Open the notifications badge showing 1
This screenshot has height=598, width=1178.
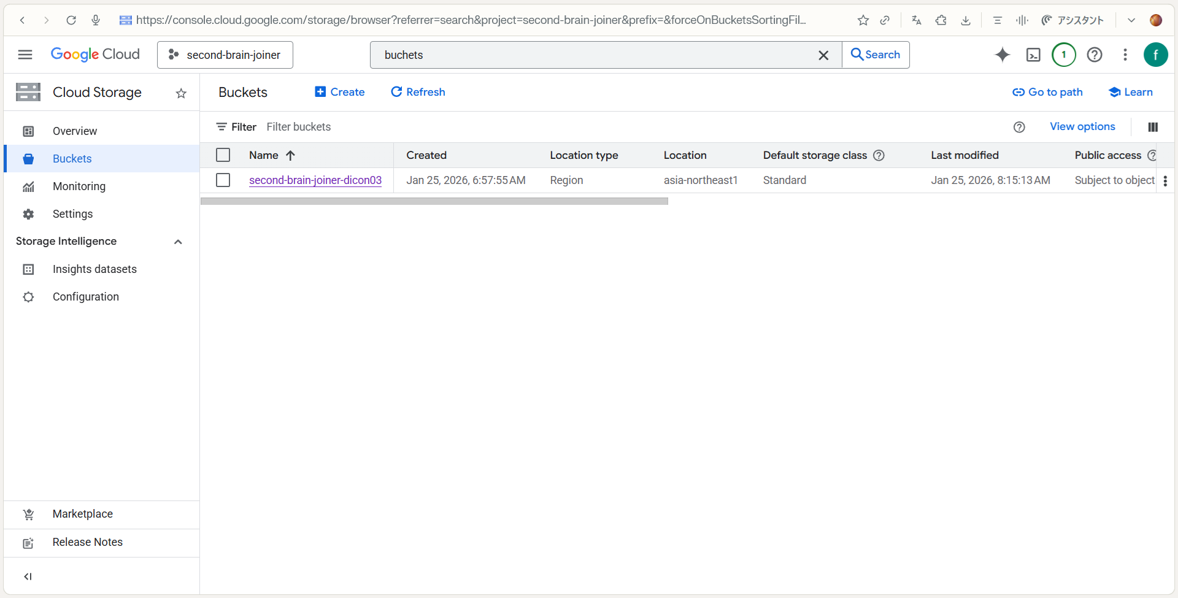[x=1063, y=55]
